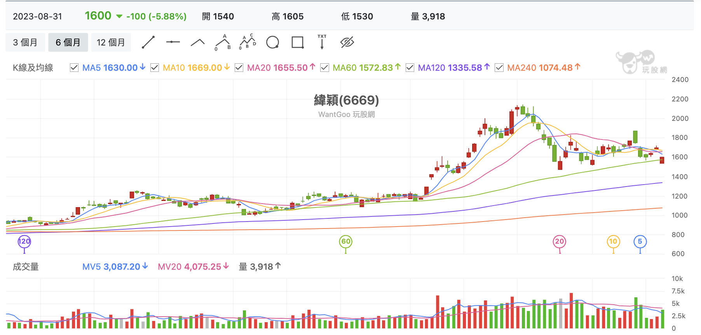Select the angled polyline tool
Viewport: 701px width, 335px height.
pyautogui.click(x=198, y=42)
